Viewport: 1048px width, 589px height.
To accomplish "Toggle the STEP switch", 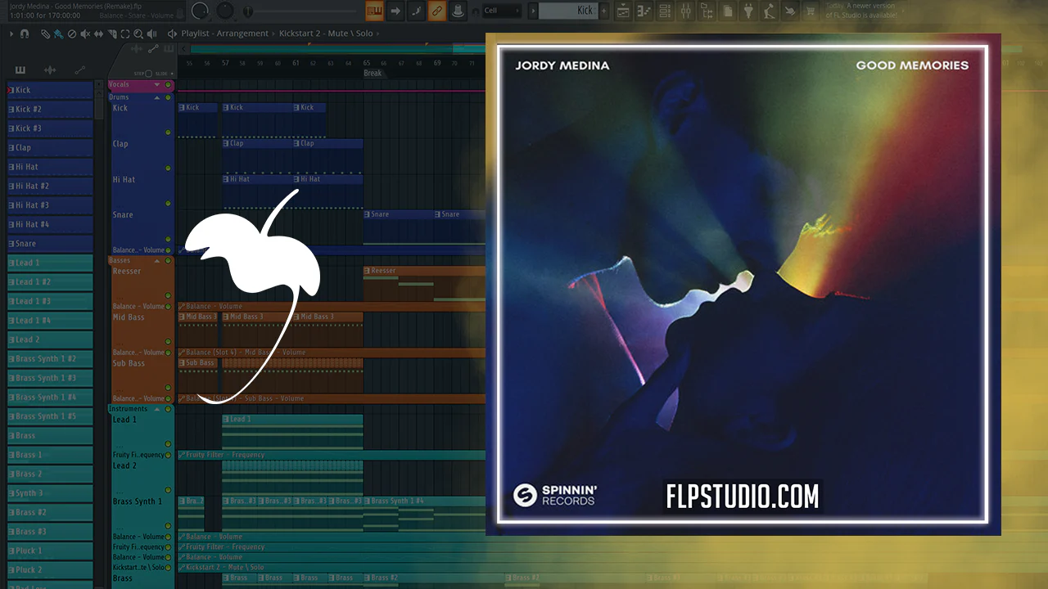I will click(149, 74).
